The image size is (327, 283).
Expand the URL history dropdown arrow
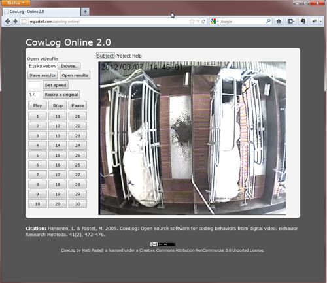coord(198,21)
